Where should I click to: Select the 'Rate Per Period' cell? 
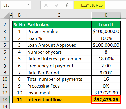click(x=59, y=73)
